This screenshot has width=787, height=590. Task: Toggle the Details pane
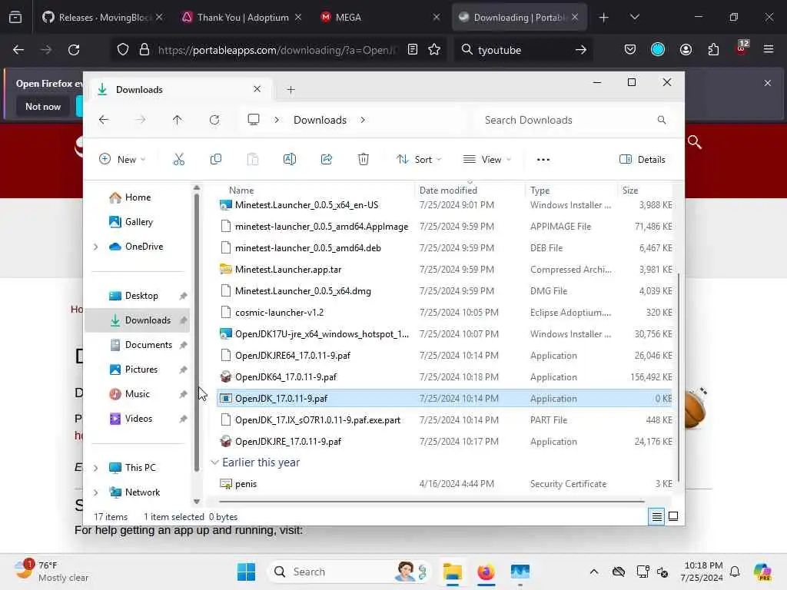point(643,160)
